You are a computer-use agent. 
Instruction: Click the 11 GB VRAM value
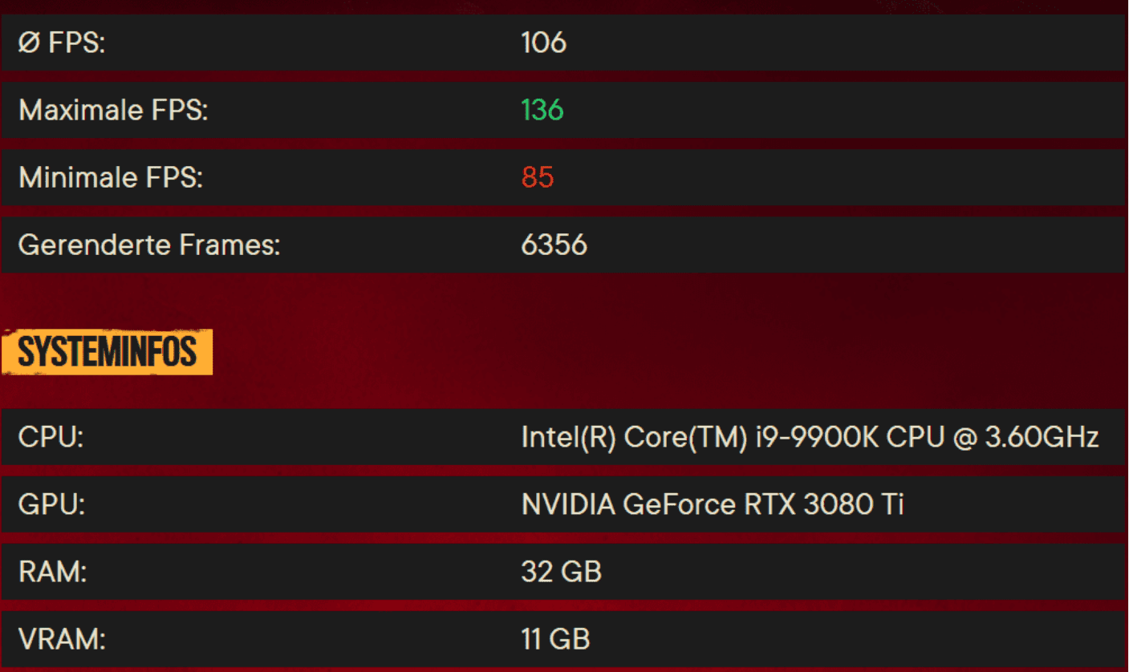(555, 639)
